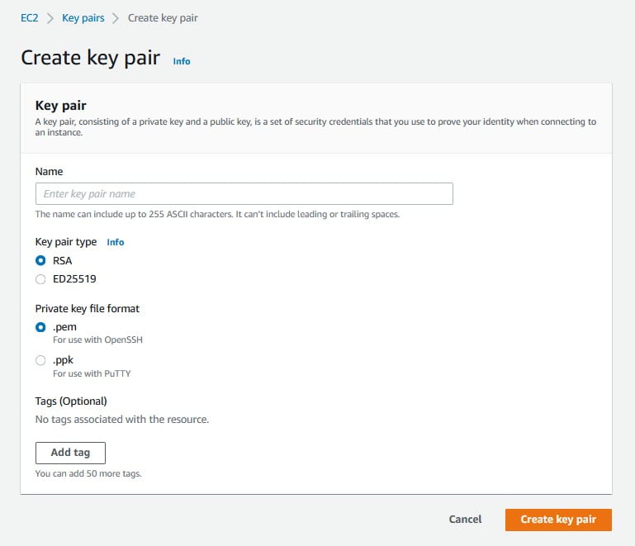Open the Info link beside Key pair type

point(116,242)
